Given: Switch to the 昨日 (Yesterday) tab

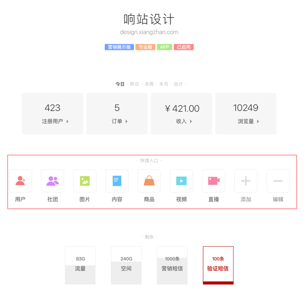Looking at the screenshot, I should point(134,84).
